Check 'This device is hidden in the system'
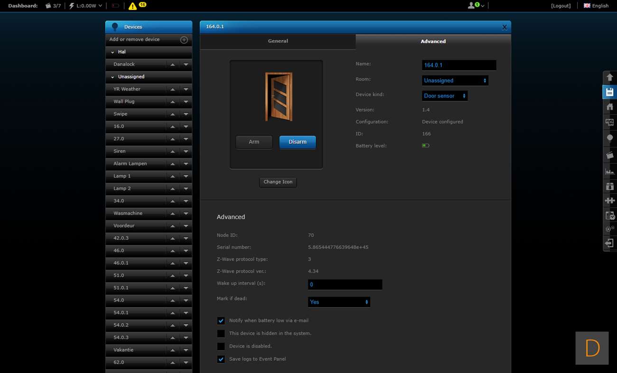617x373 pixels. (221, 334)
